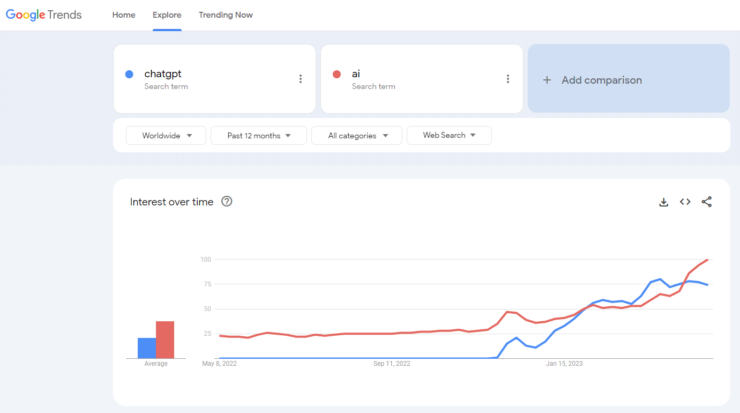Click the Average label under bars
This screenshot has width=740, height=413.
coord(156,364)
